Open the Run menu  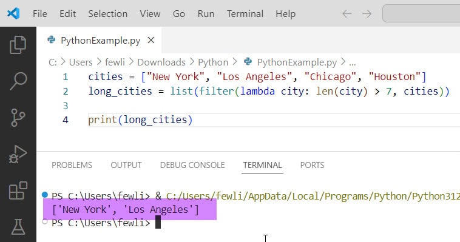206,14
